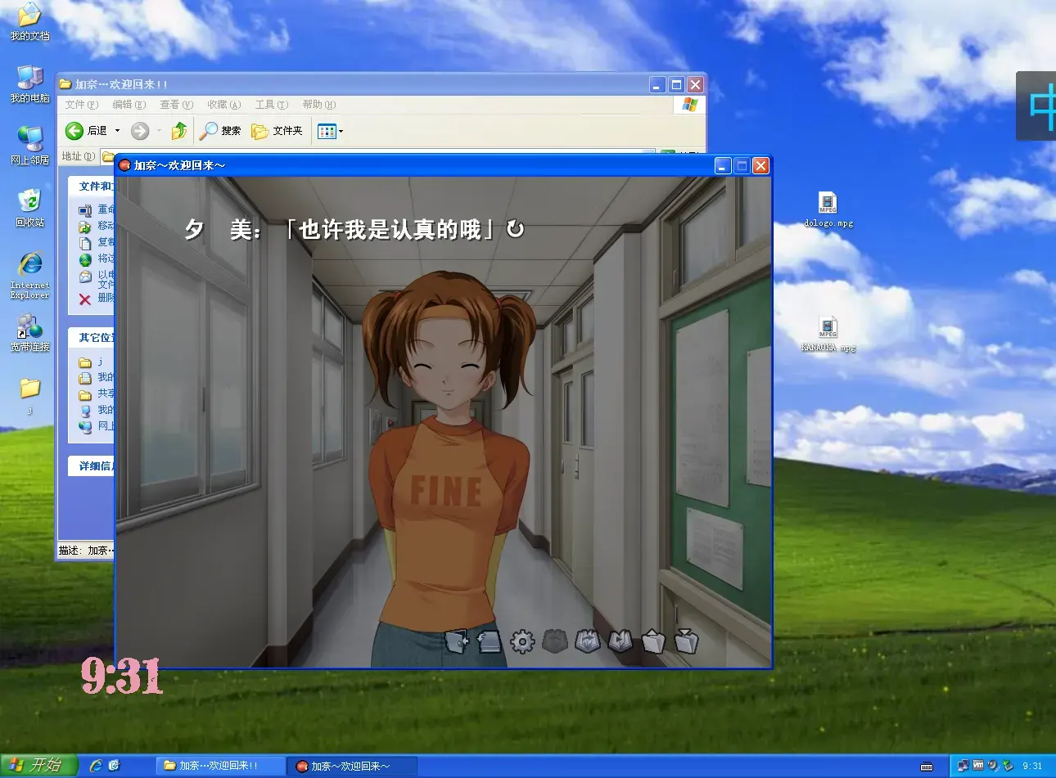Select the 'j' folder on desktop
This screenshot has width=1056, height=778.
click(x=29, y=395)
